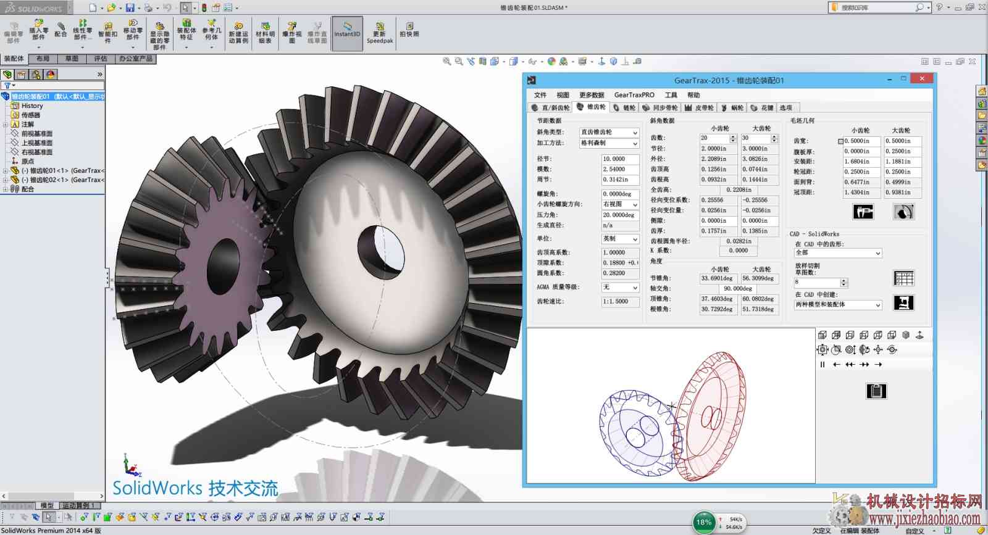Click the 齿轮速比 field showing 1:1.5000

(621, 302)
